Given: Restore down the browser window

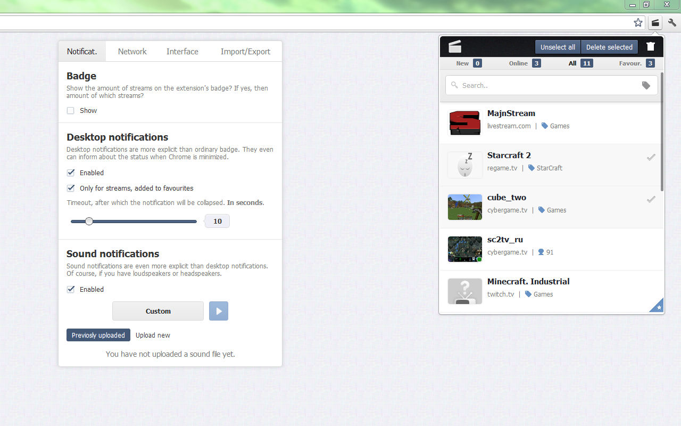Looking at the screenshot, I should tap(646, 5).
